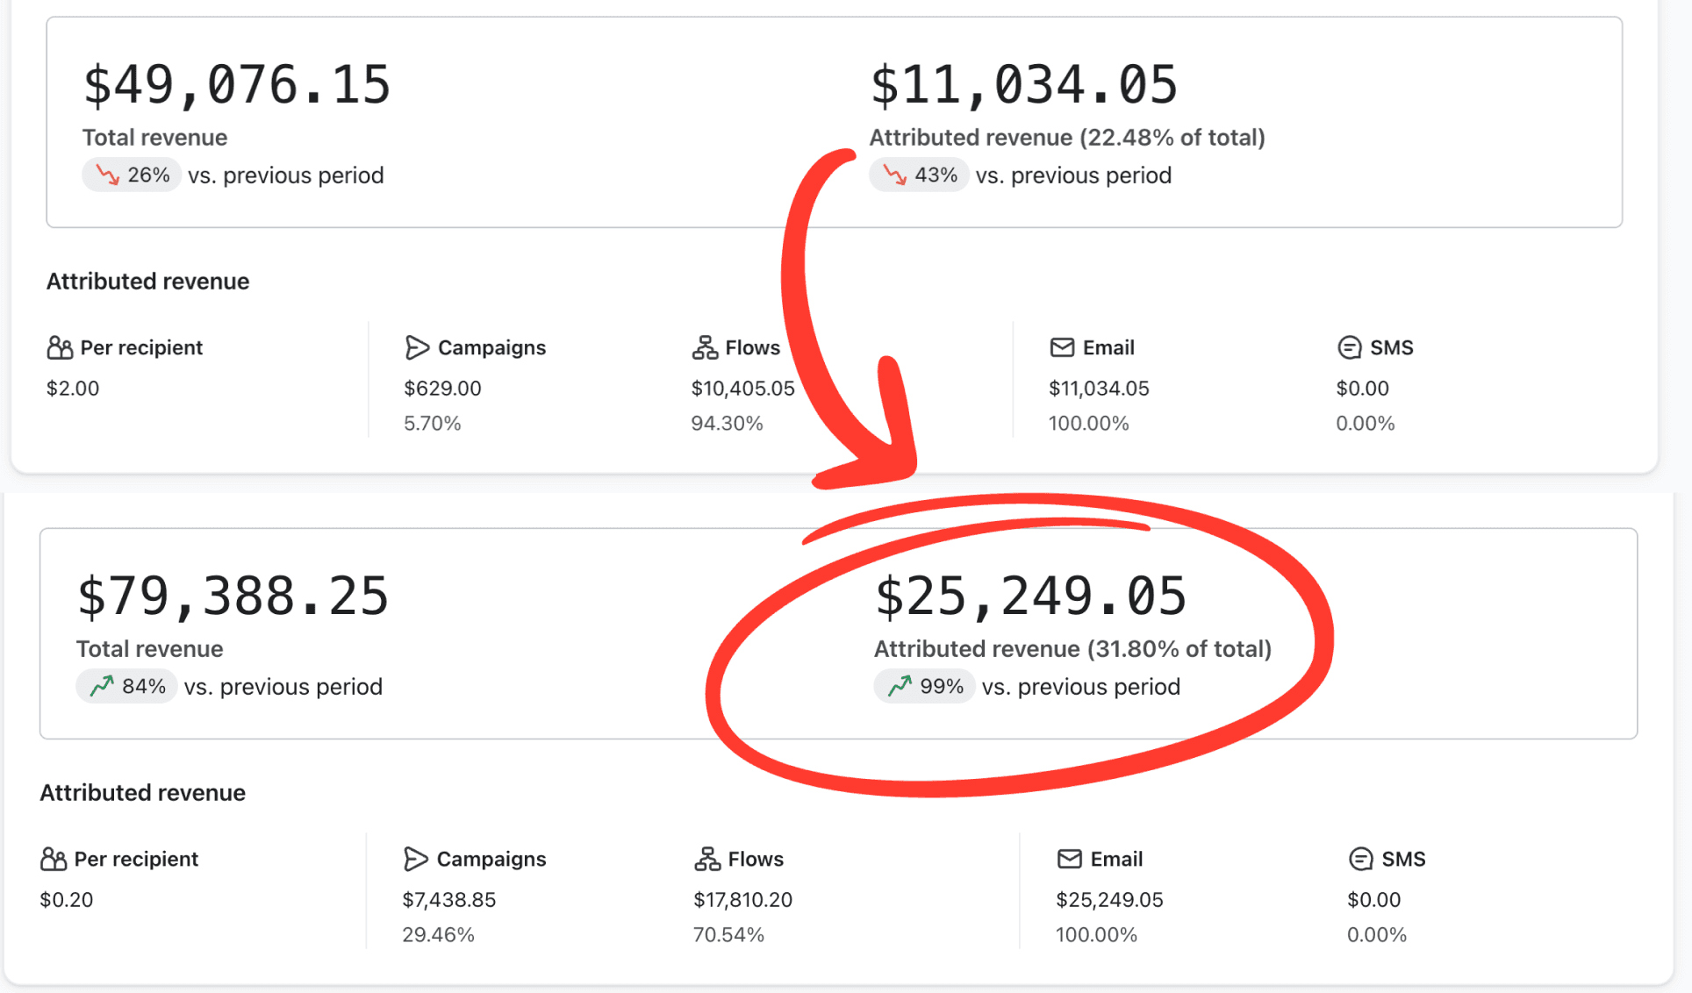Click the Campaigns paper-plane icon in upper panel
The height and width of the screenshot is (993, 1692).
[x=417, y=348]
